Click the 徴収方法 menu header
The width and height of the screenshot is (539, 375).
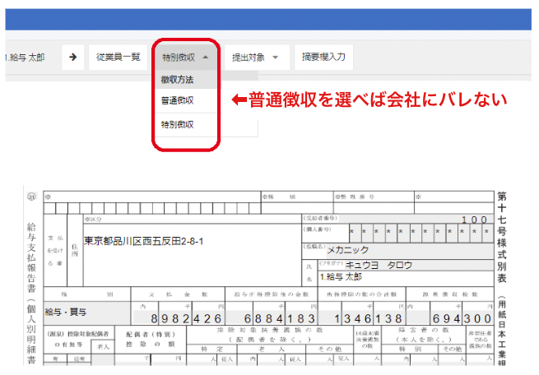pos(177,80)
